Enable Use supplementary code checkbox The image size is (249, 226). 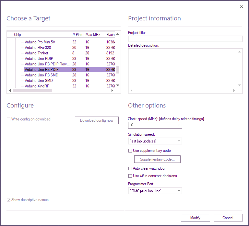[130, 151]
